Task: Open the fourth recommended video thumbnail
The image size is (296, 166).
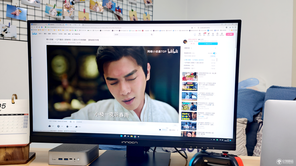Action: [x=189, y=106]
